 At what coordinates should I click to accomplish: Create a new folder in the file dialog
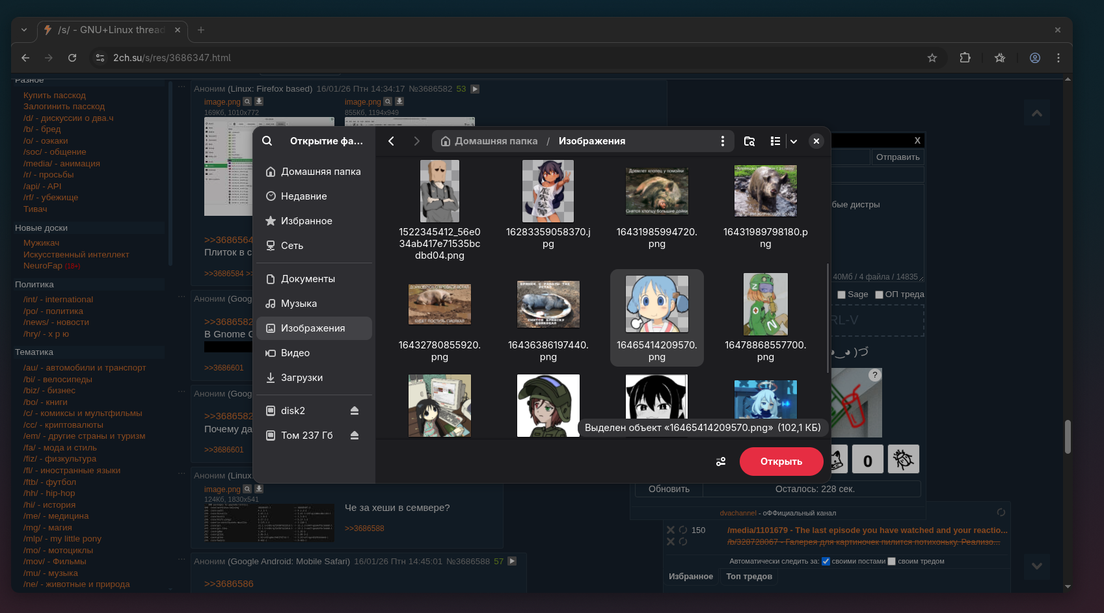pyautogui.click(x=749, y=141)
